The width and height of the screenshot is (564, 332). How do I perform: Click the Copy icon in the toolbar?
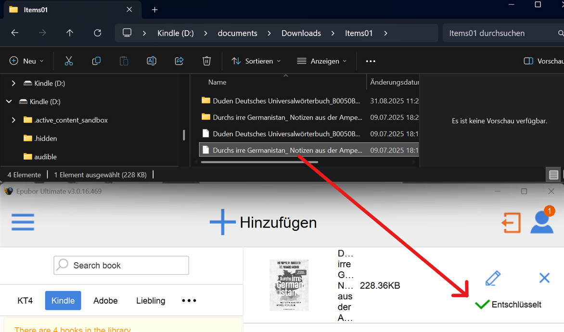(x=96, y=61)
